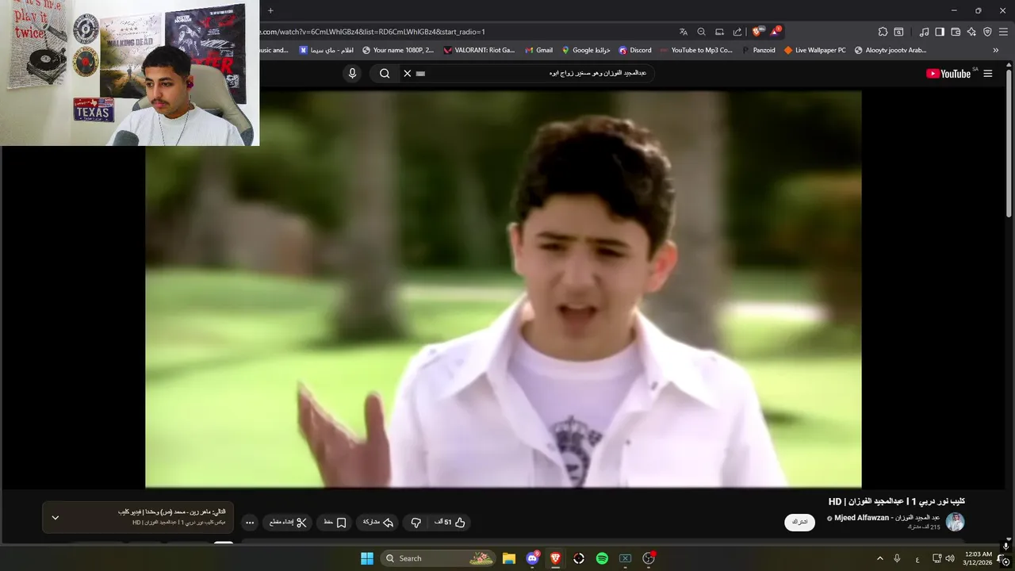Open the browser main hamburger menu
The height and width of the screenshot is (571, 1015).
[x=1003, y=32]
